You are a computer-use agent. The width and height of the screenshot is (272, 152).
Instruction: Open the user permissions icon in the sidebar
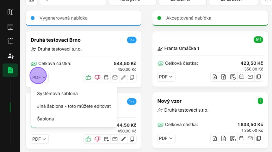pos(10,56)
